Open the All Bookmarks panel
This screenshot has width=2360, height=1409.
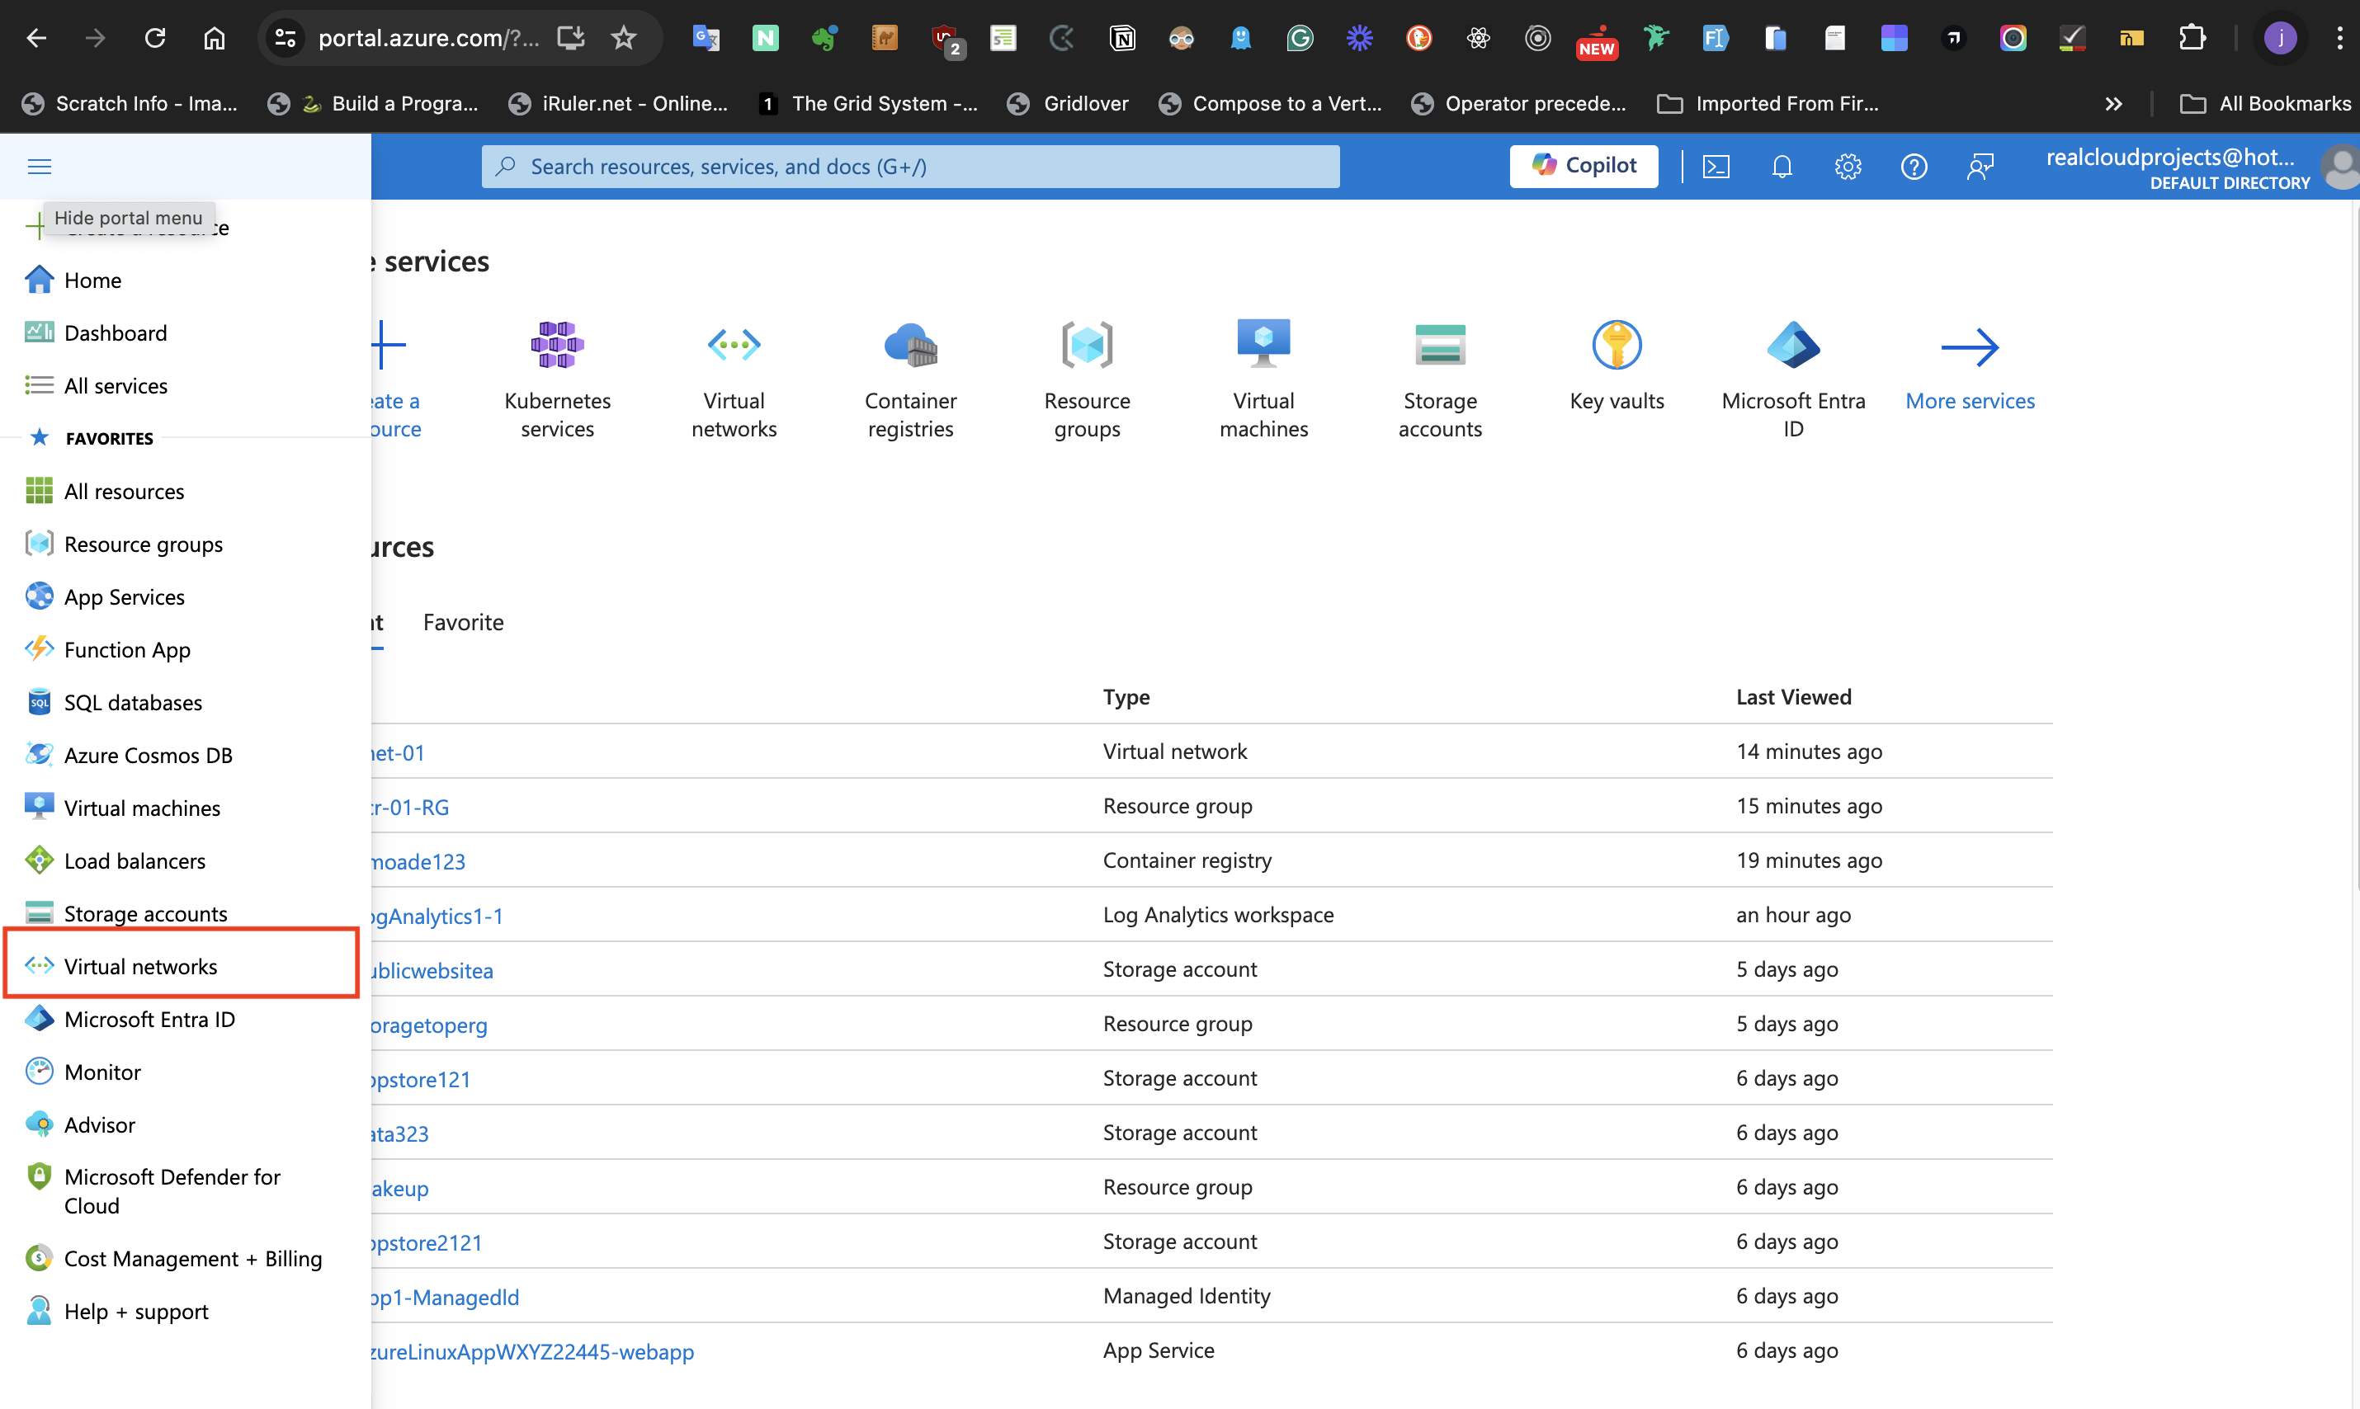(2266, 103)
